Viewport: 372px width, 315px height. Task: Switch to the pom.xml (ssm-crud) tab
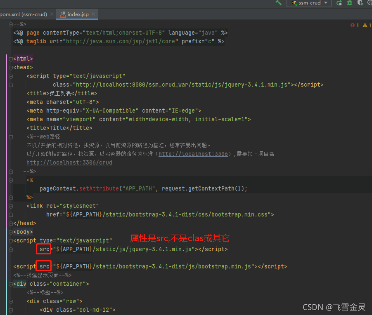(x=24, y=14)
